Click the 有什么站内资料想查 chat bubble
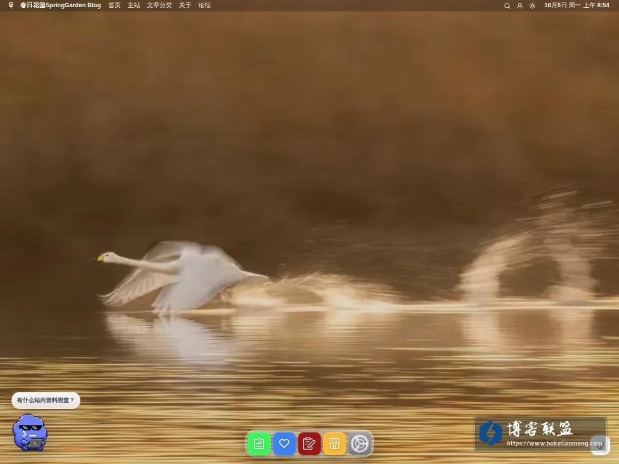619x464 pixels. (x=46, y=401)
